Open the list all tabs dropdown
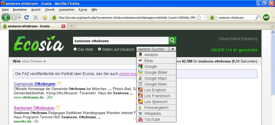 click(273, 26)
